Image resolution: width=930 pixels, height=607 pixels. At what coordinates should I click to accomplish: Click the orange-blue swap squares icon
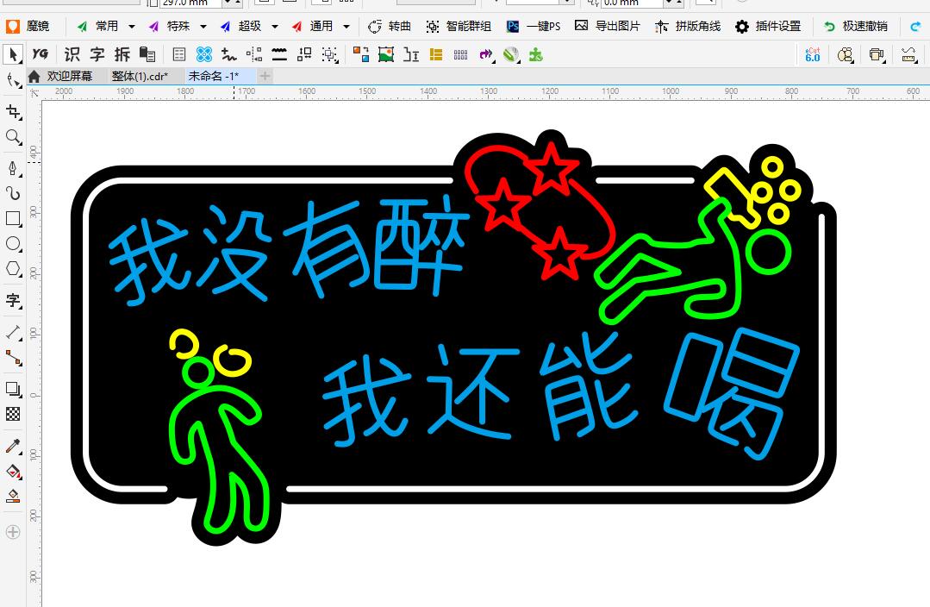pyautogui.click(x=360, y=54)
